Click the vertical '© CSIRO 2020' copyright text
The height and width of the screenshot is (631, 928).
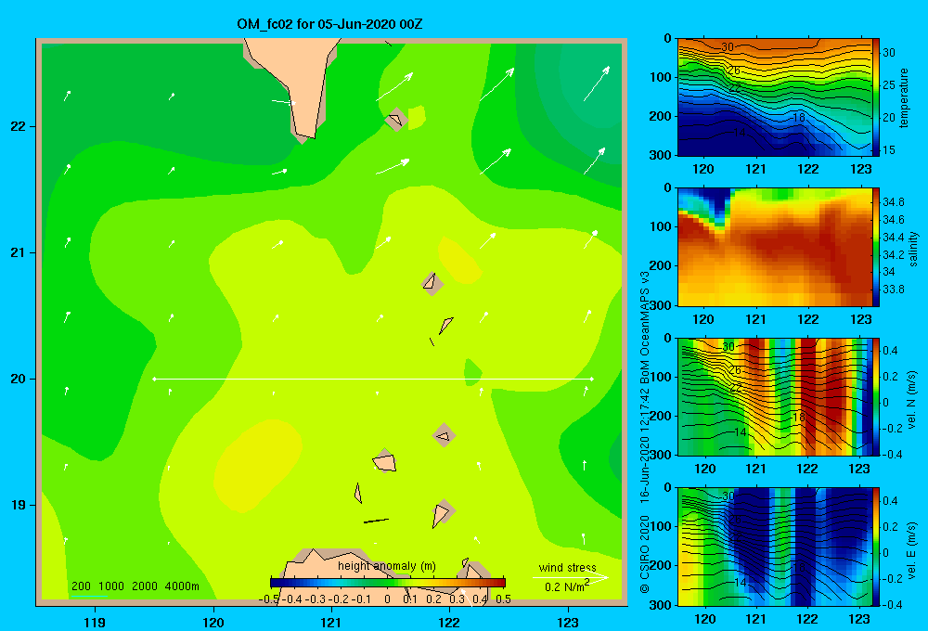645,555
